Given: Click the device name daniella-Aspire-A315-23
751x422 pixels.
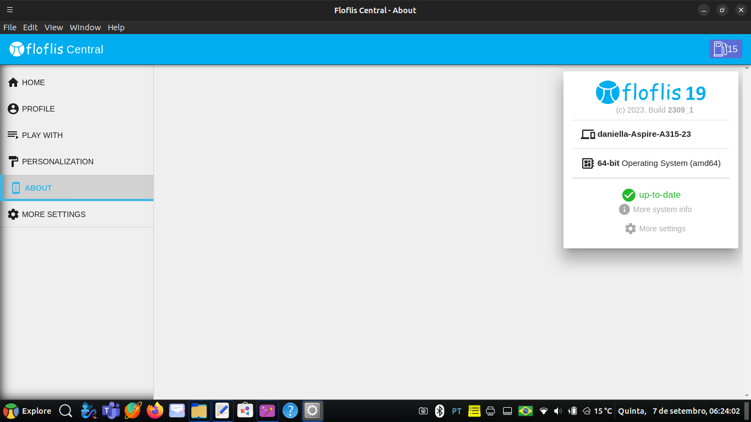Looking at the screenshot, I should 644,134.
